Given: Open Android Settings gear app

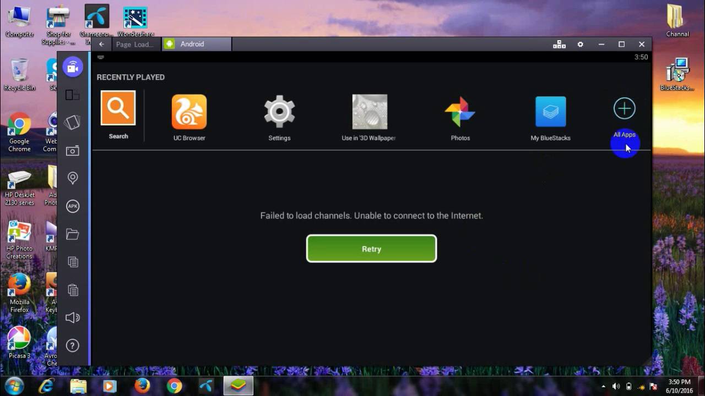Looking at the screenshot, I should point(279,112).
